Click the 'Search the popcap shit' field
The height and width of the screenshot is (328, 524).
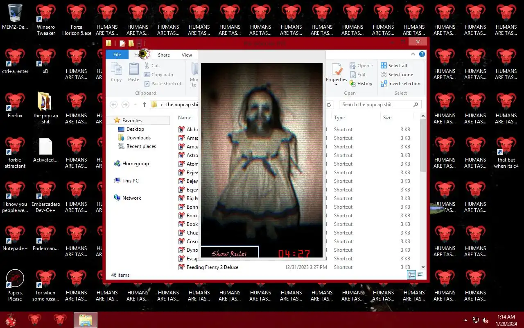(x=380, y=105)
